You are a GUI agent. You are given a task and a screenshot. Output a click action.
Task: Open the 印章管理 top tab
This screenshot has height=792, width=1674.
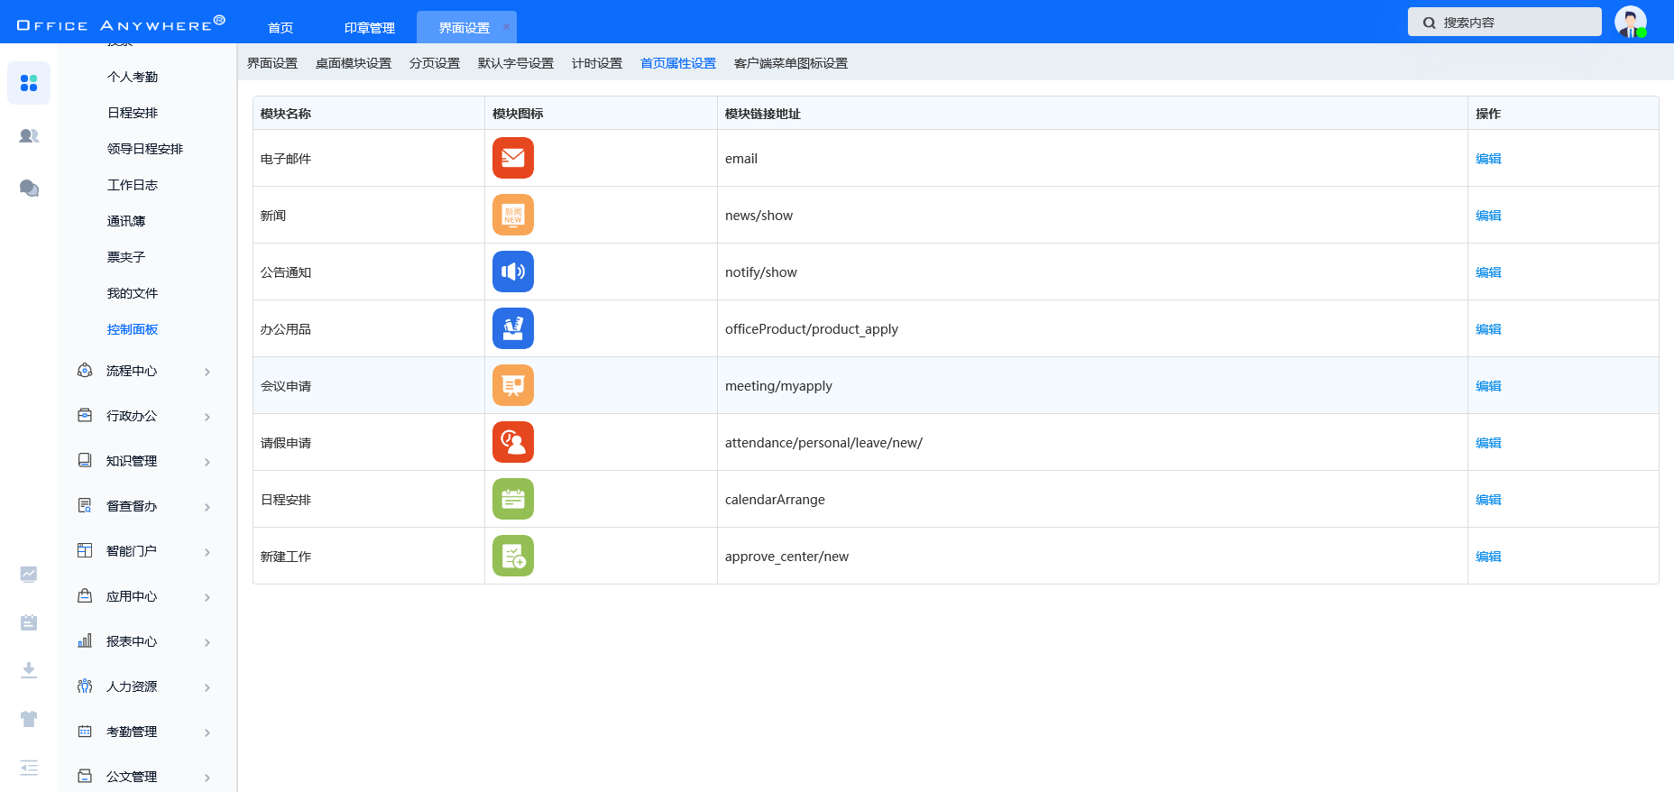pos(370,28)
